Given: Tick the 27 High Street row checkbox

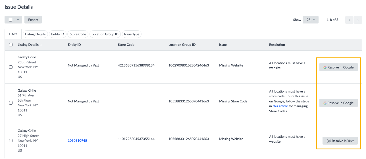Looking at the screenshot, I should [x=11, y=141].
